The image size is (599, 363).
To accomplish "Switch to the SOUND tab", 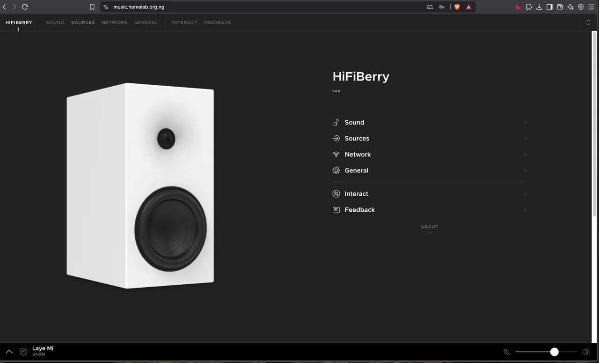I will (55, 22).
